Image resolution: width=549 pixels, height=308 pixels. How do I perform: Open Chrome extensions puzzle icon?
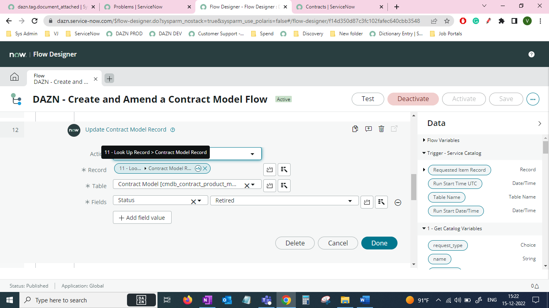tap(501, 21)
